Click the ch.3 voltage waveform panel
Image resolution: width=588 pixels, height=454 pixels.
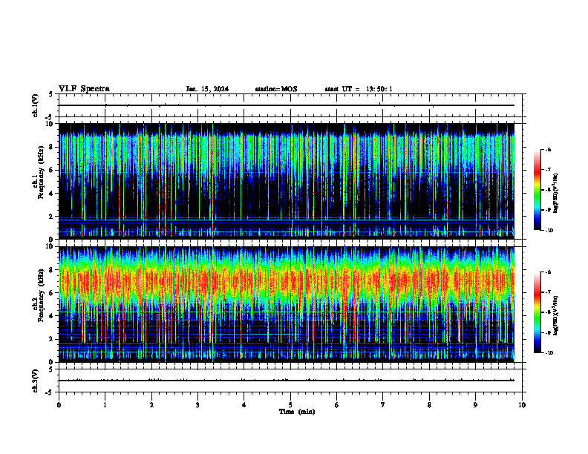pos(290,381)
